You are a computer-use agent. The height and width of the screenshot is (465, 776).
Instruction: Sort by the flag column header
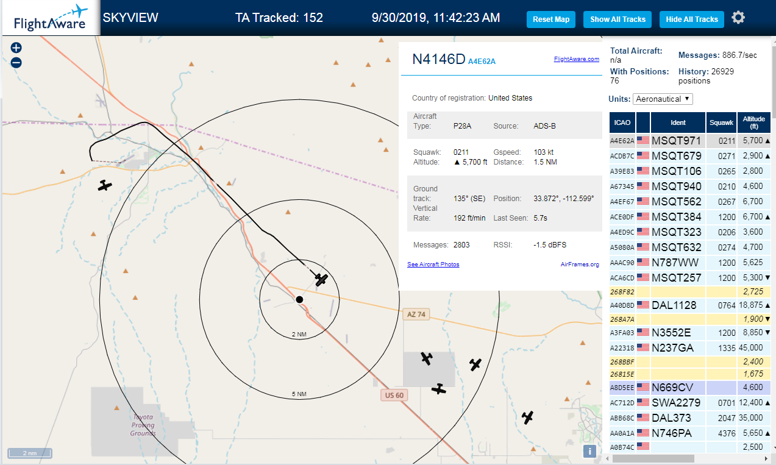click(x=643, y=122)
